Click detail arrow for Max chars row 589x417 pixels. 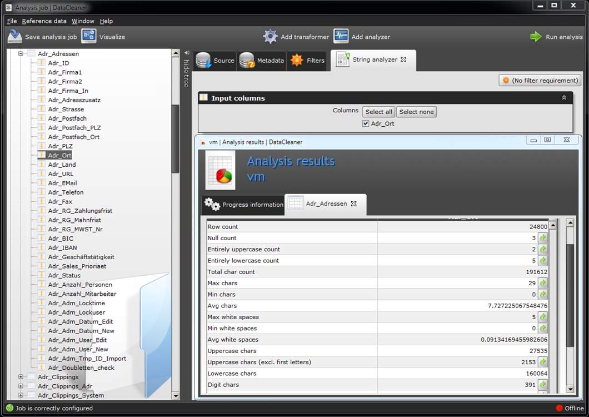pyautogui.click(x=543, y=283)
